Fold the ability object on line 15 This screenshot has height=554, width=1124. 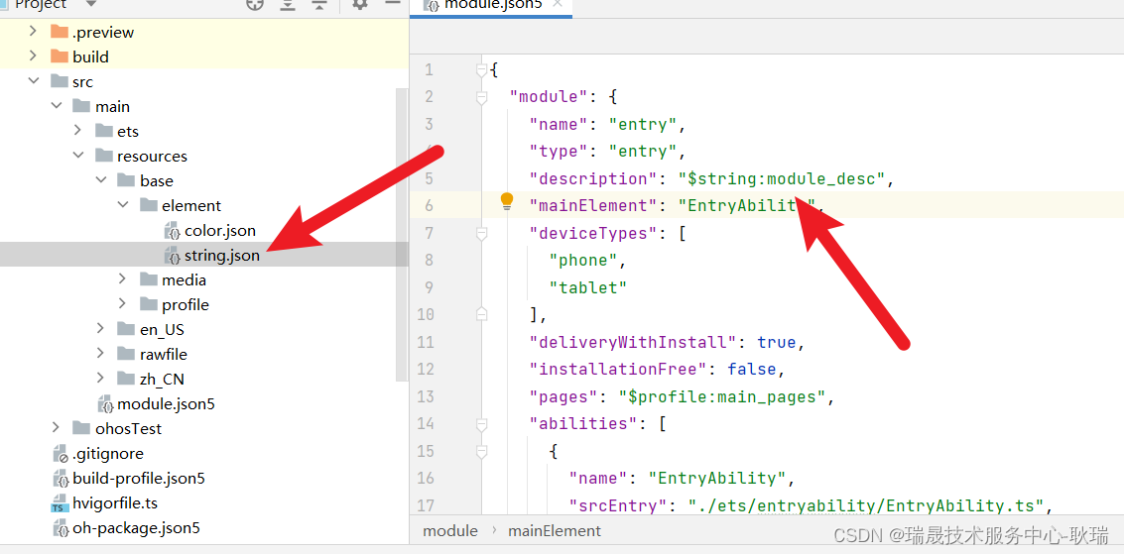(x=482, y=451)
